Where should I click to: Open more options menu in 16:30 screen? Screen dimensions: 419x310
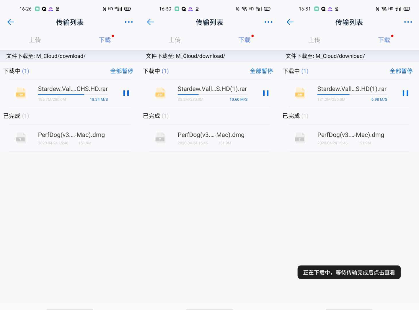268,22
